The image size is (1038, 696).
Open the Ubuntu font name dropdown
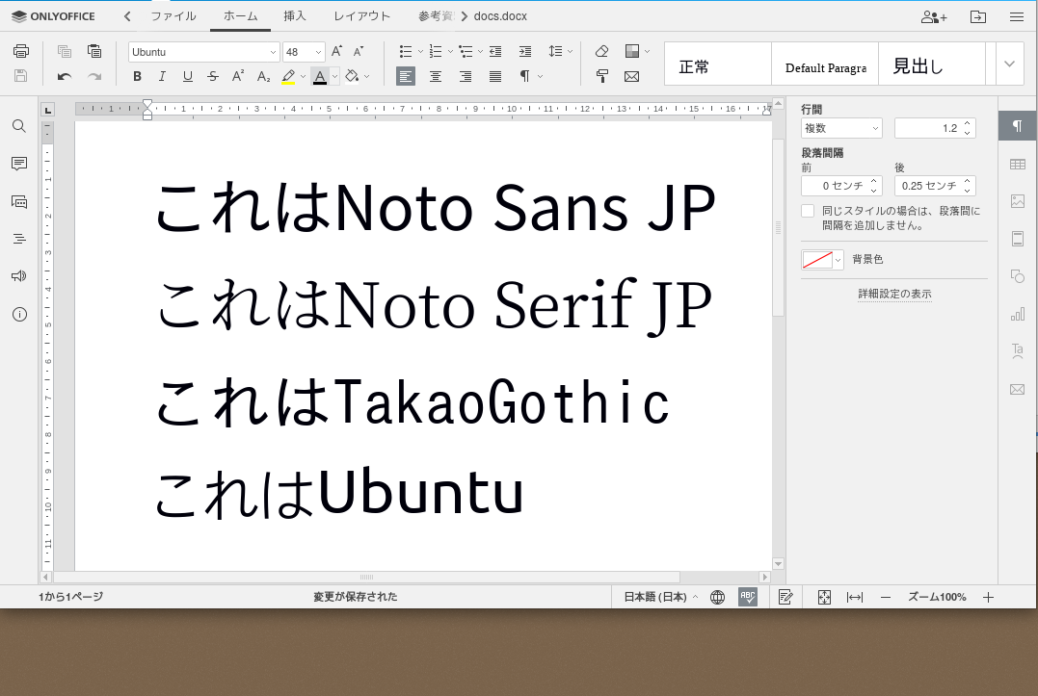[x=273, y=52]
